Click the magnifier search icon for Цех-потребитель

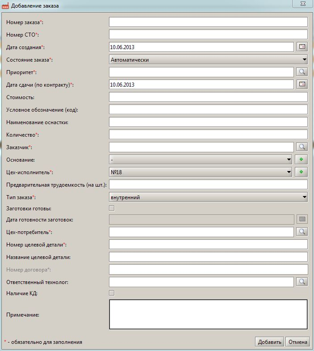point(302,232)
